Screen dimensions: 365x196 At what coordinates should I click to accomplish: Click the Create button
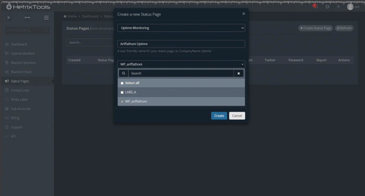[219, 116]
